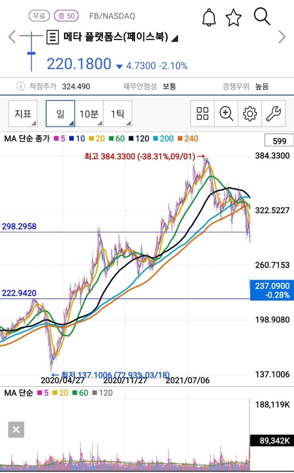Open the stock menu list icon

click(53, 37)
